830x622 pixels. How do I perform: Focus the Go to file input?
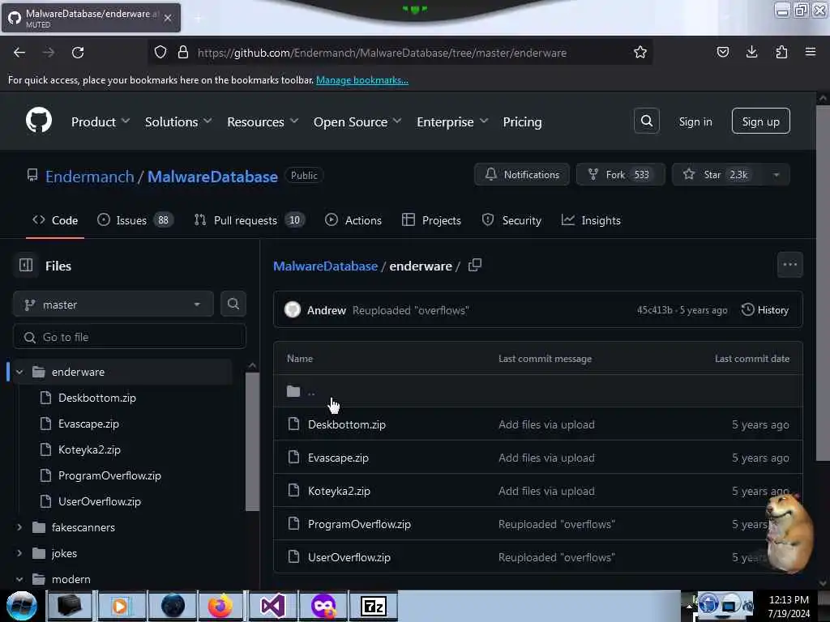click(x=129, y=337)
